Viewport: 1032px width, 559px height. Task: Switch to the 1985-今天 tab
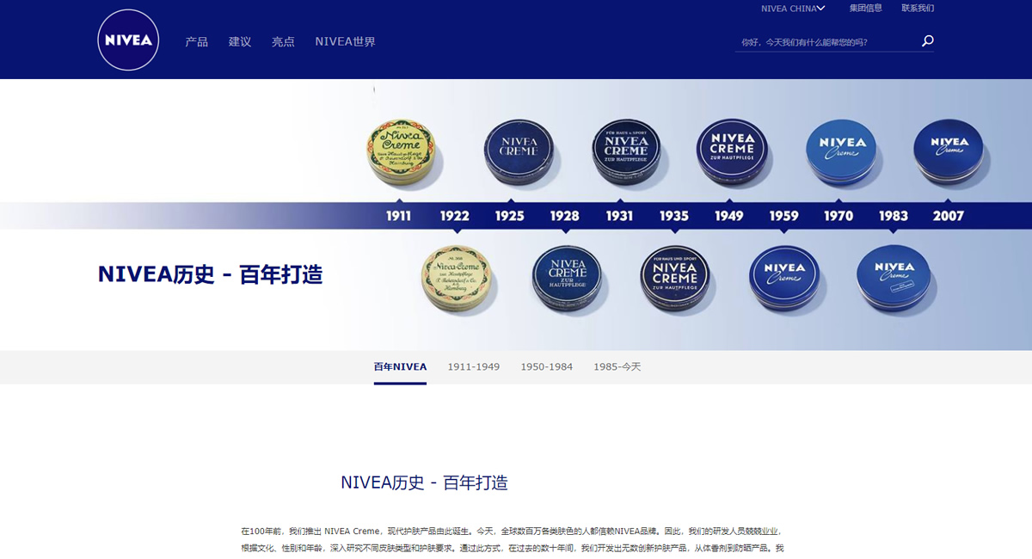pos(617,367)
